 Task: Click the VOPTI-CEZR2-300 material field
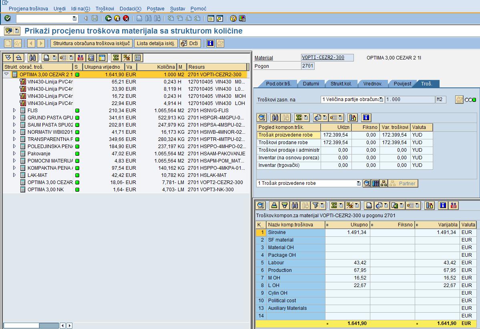point(327,57)
